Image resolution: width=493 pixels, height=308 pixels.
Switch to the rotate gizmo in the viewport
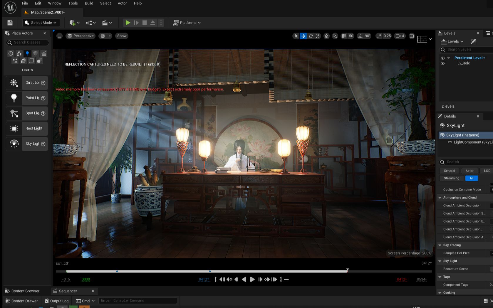pos(311,36)
